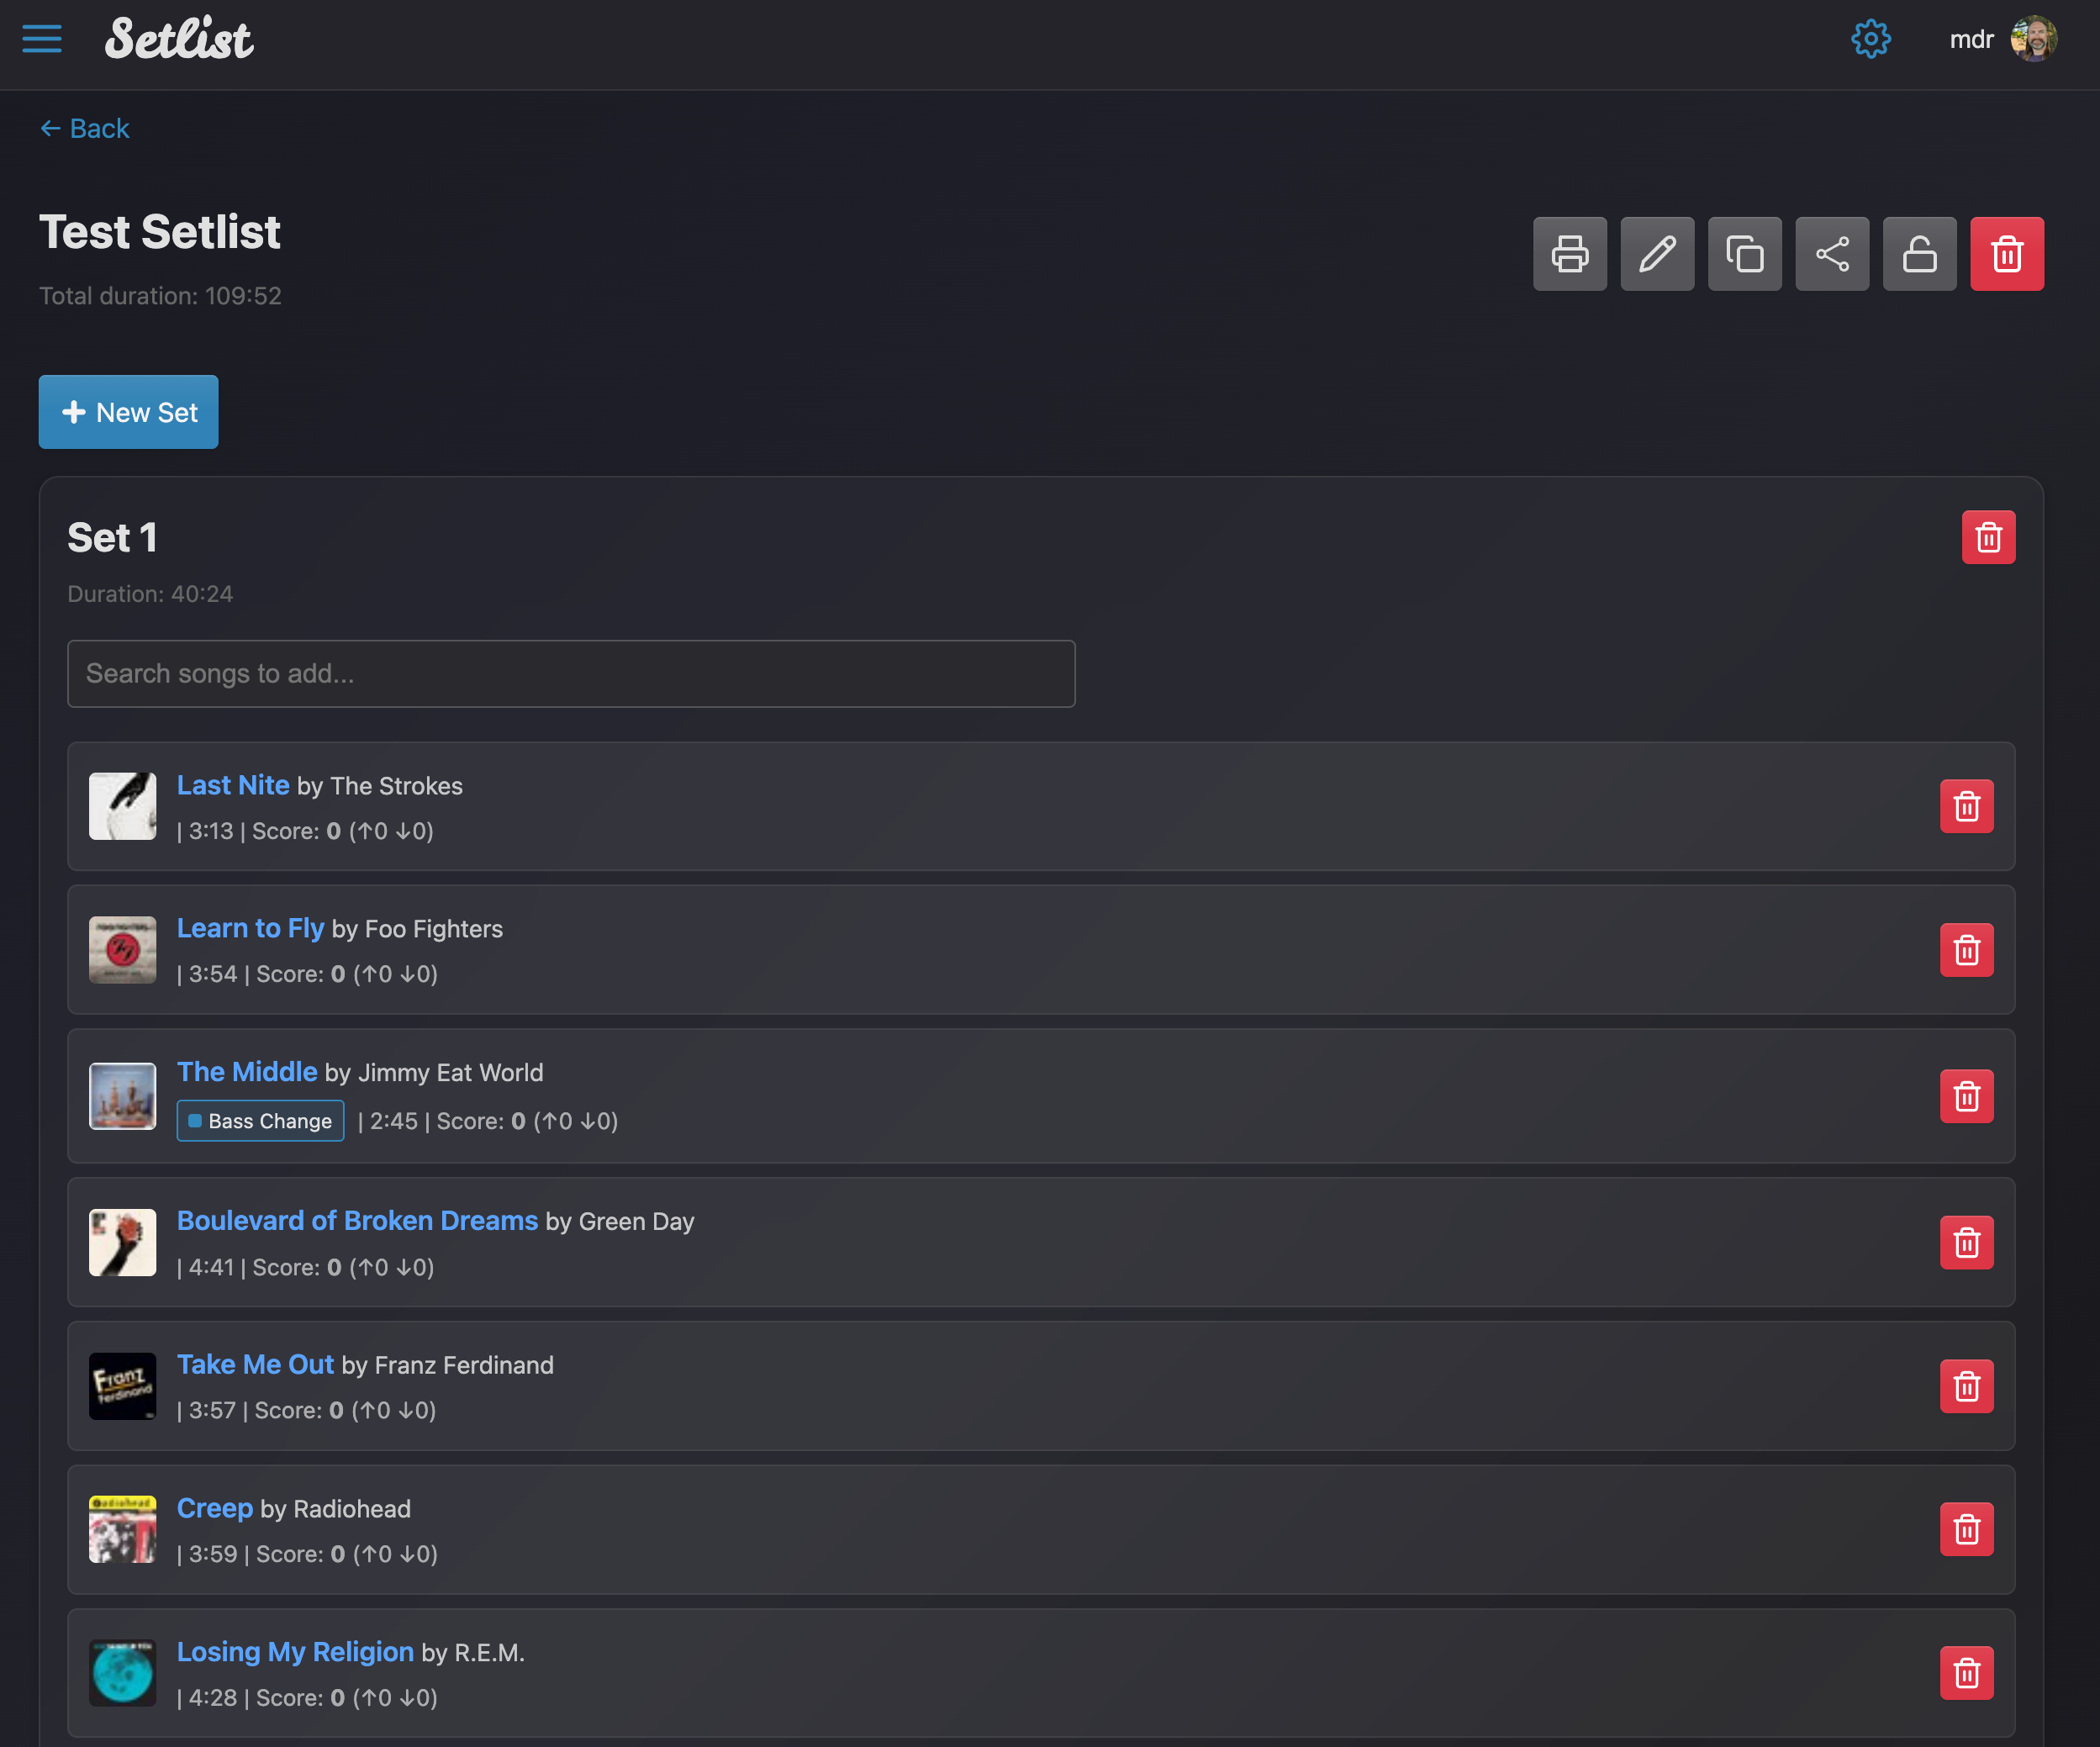Open the Boulevard of Broken Dreams song link
The height and width of the screenshot is (1747, 2100).
coord(357,1221)
